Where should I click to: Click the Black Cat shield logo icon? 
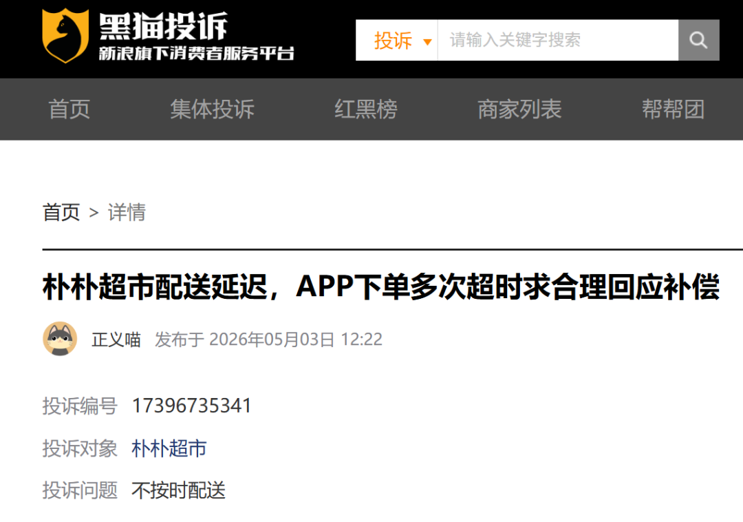[x=65, y=36]
